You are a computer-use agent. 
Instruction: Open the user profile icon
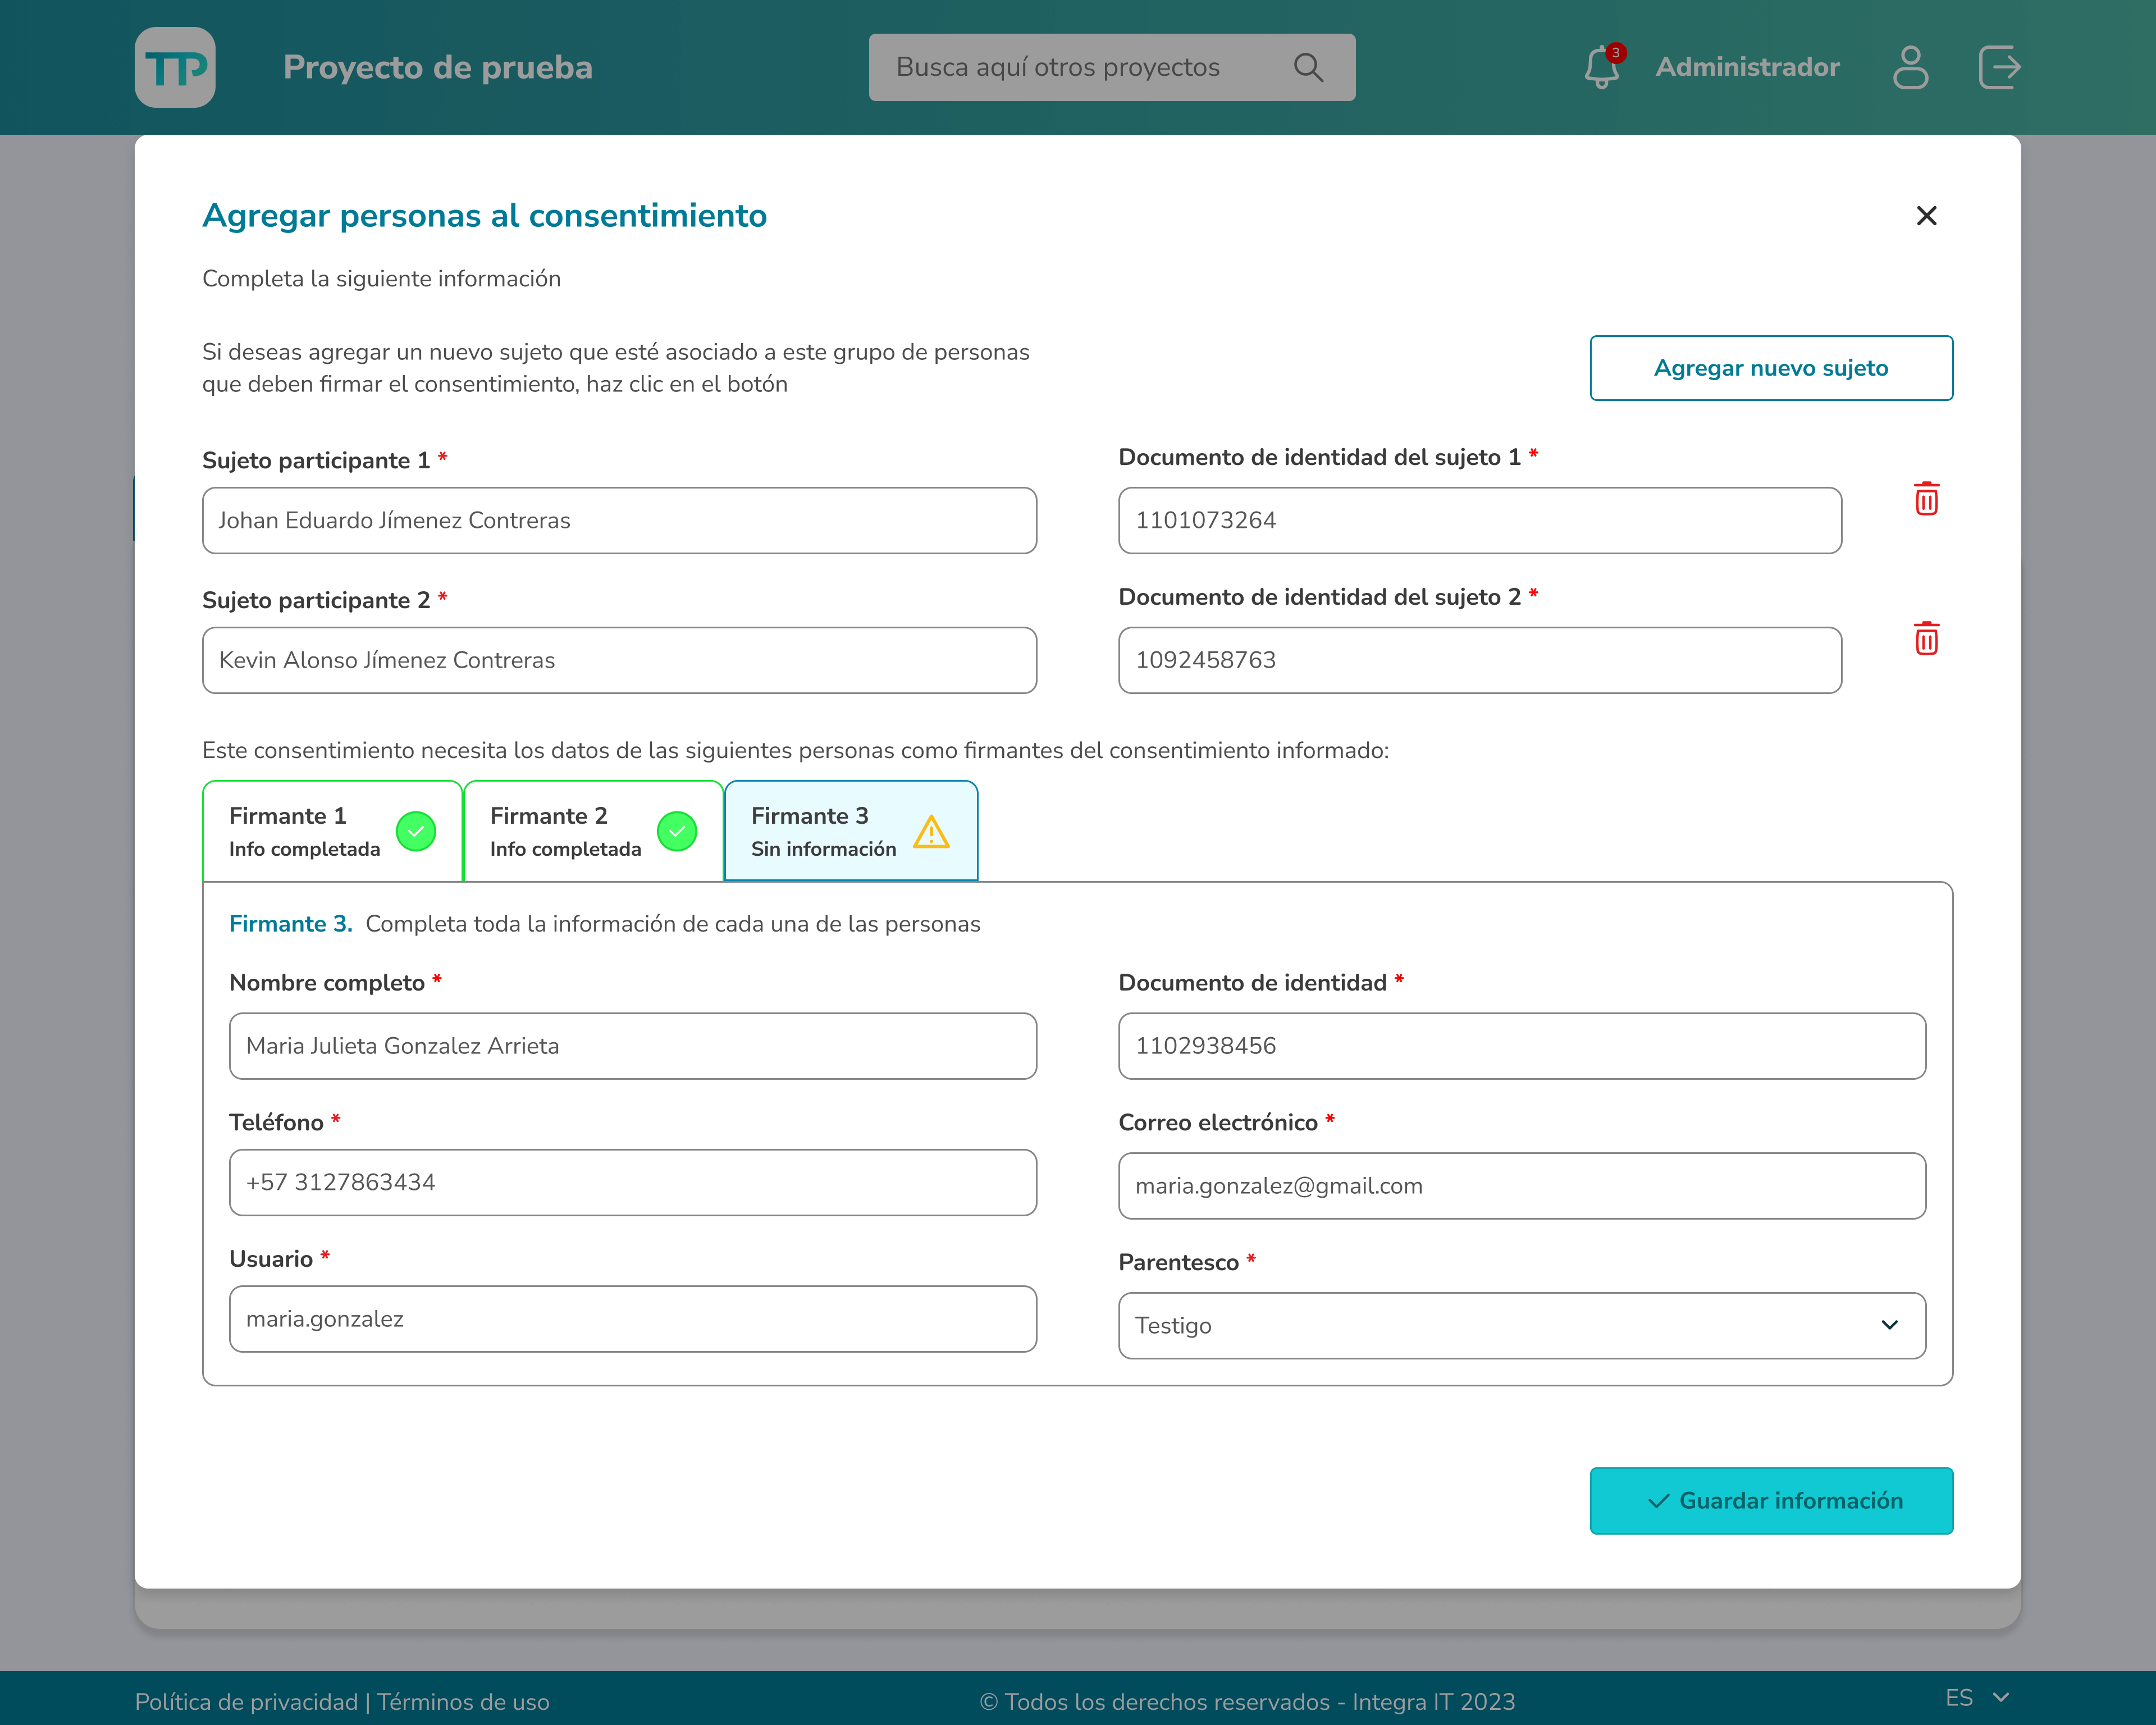[1910, 67]
